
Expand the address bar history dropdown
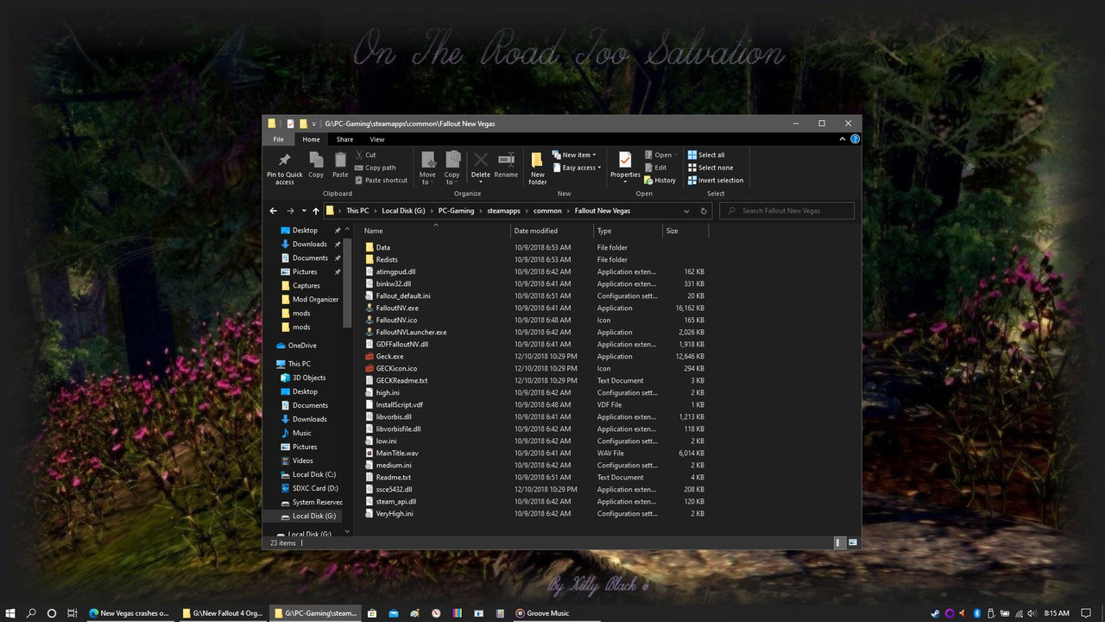687,211
